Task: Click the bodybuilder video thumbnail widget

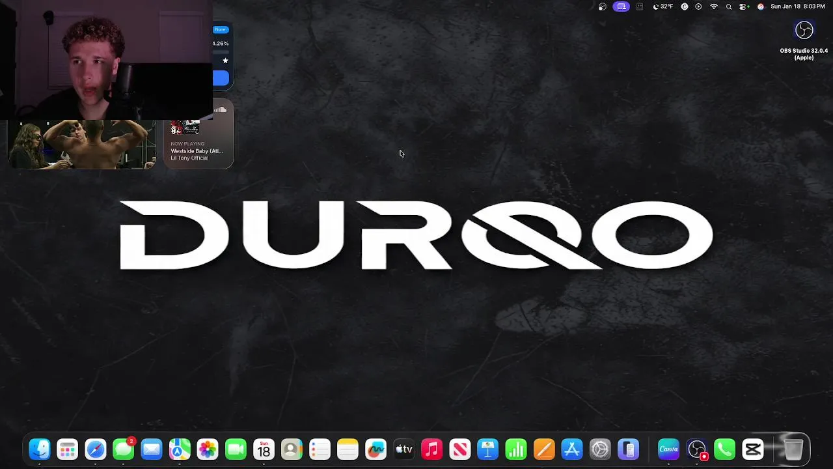Action: [x=81, y=144]
